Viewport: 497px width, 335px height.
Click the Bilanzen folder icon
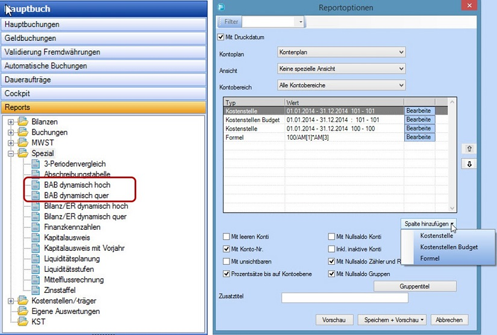pos(23,122)
